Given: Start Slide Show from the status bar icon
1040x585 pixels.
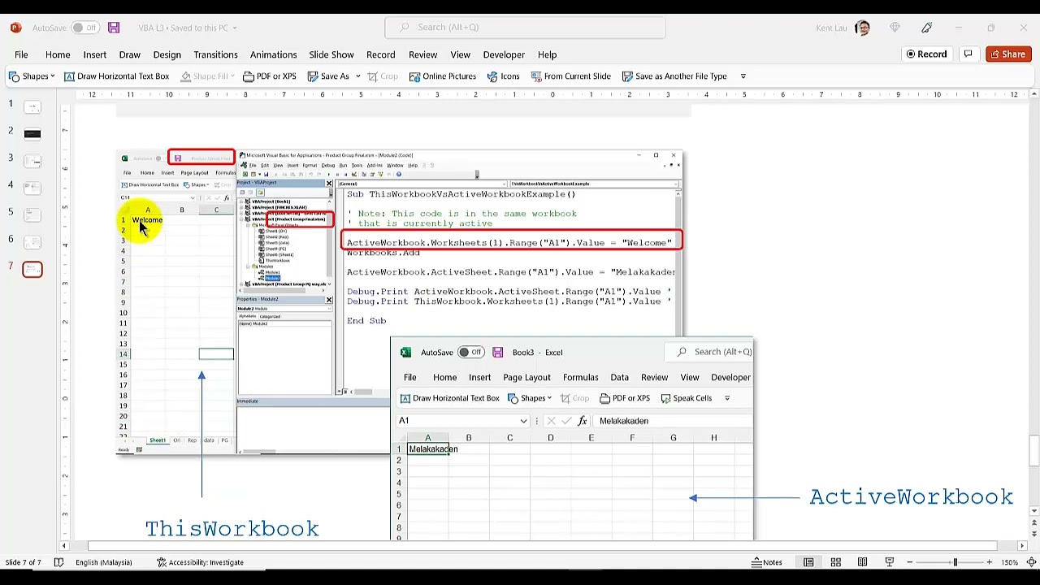Looking at the screenshot, I should coord(889,562).
